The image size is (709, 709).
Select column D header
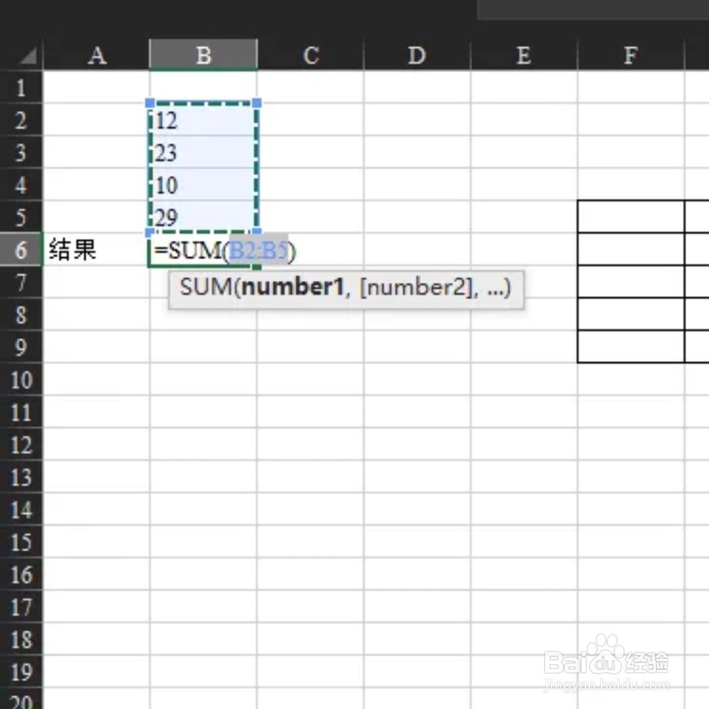pyautogui.click(x=417, y=54)
